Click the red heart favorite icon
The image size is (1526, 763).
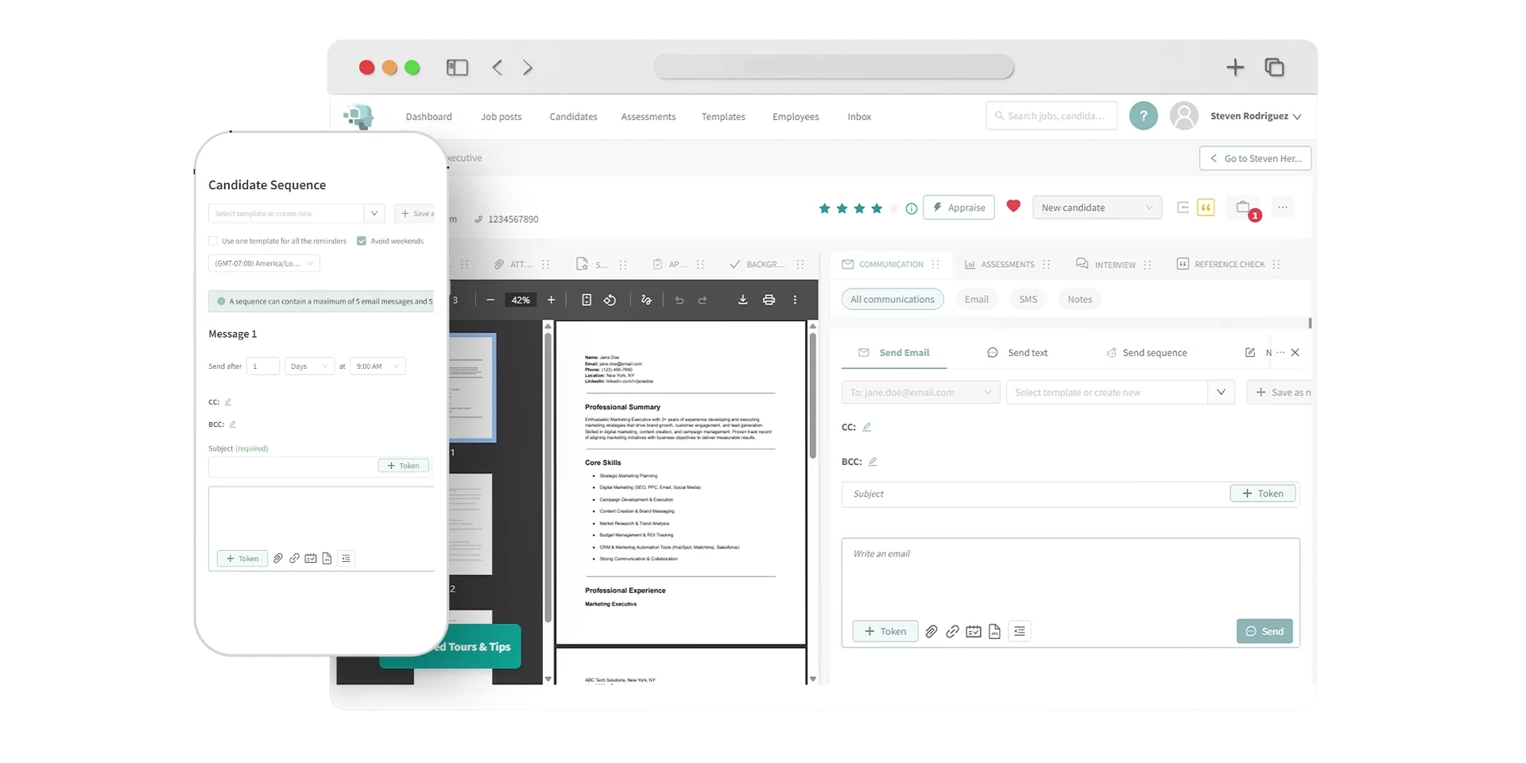pyautogui.click(x=1013, y=207)
